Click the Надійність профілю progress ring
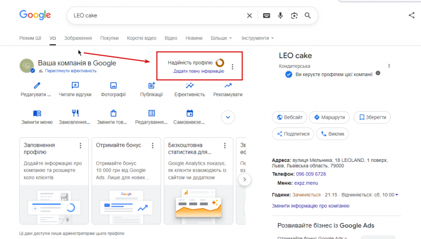This screenshot has width=421, height=239. (x=220, y=63)
